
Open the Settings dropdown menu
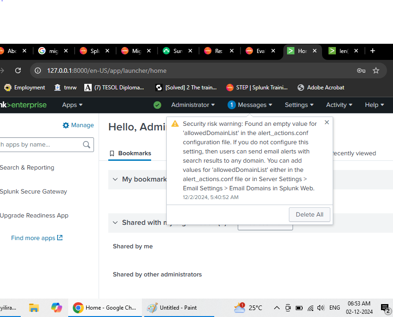(x=299, y=105)
